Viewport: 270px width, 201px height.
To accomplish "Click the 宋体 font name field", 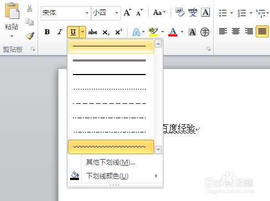I will [63, 13].
